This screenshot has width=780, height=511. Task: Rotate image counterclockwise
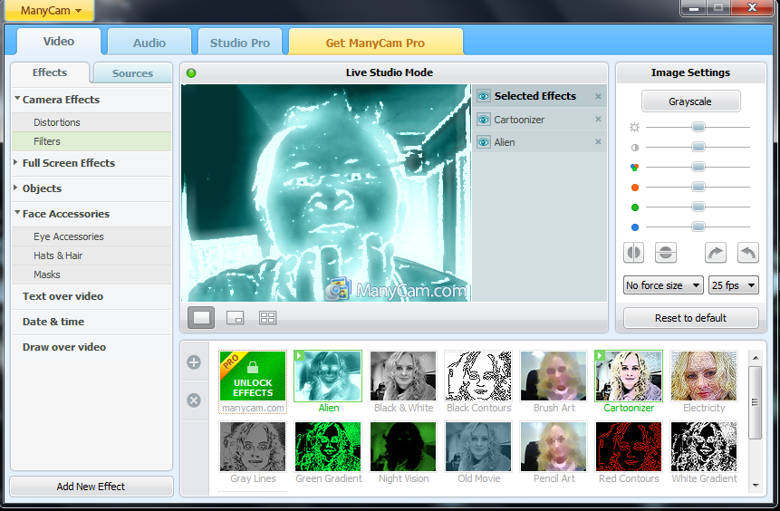(748, 253)
